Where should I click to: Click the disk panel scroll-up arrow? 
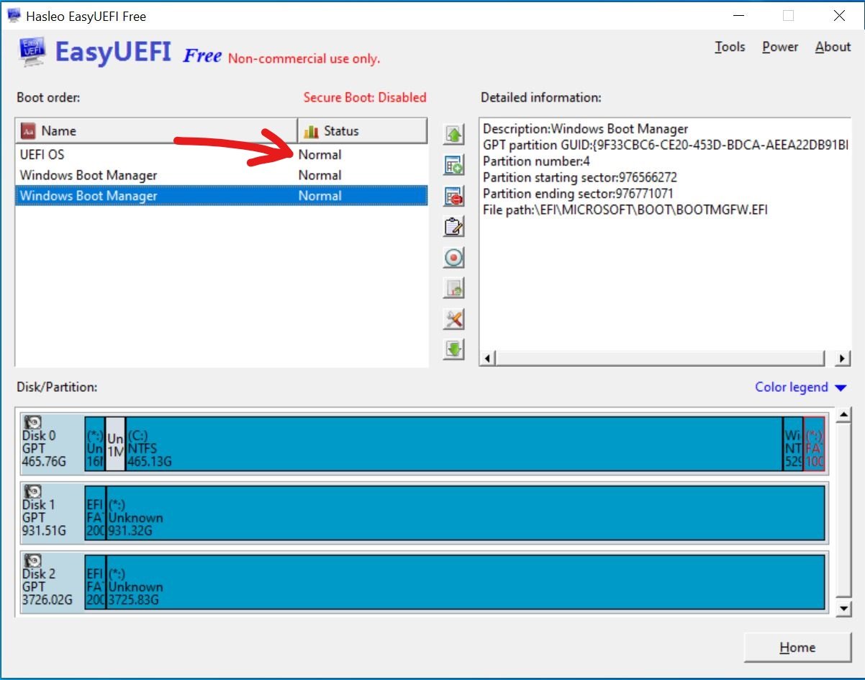pos(844,415)
